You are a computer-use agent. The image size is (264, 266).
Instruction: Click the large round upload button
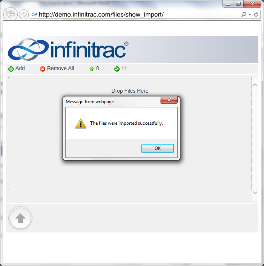click(20, 218)
